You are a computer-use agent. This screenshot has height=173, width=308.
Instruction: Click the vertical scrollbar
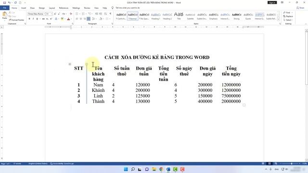(x=306, y=59)
